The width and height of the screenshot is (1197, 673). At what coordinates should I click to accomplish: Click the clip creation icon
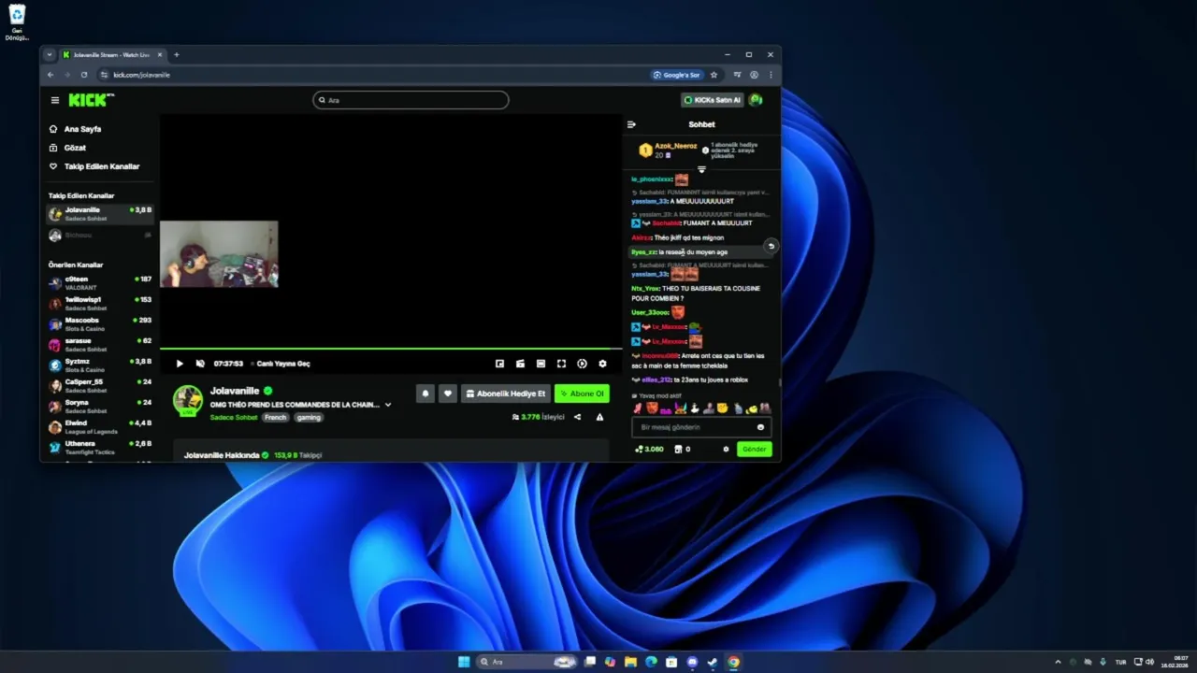click(x=520, y=364)
